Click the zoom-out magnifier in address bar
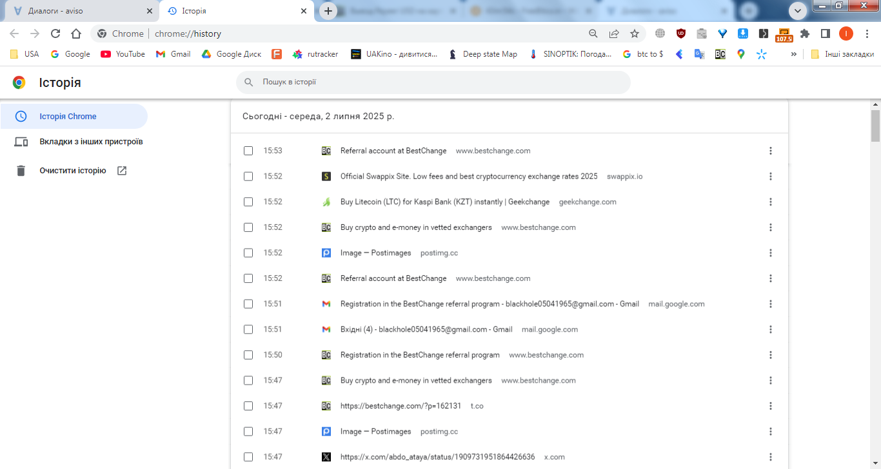This screenshot has height=469, width=881. click(x=593, y=33)
